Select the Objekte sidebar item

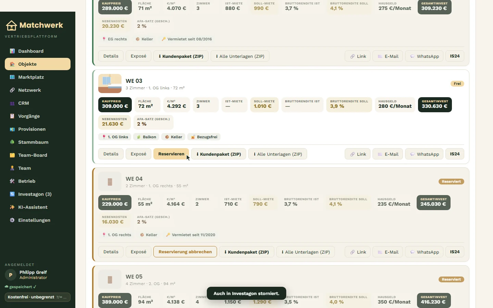pyautogui.click(x=38, y=64)
